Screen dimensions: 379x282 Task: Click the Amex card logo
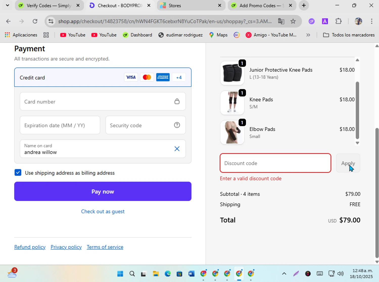tap(163, 77)
